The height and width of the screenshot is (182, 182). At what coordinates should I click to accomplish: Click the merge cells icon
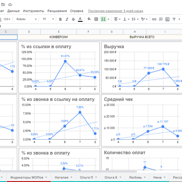pos(103,19)
